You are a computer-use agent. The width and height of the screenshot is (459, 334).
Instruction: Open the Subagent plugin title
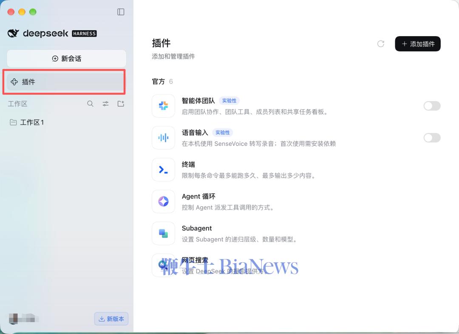click(x=197, y=228)
